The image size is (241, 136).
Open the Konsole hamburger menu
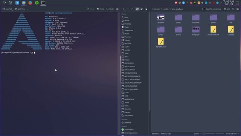point(117,9)
